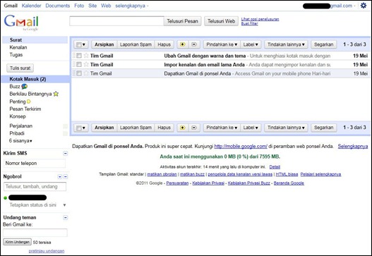372x256 pixels.
Task: Open the top Label dropdown
Action: pos(251,44)
